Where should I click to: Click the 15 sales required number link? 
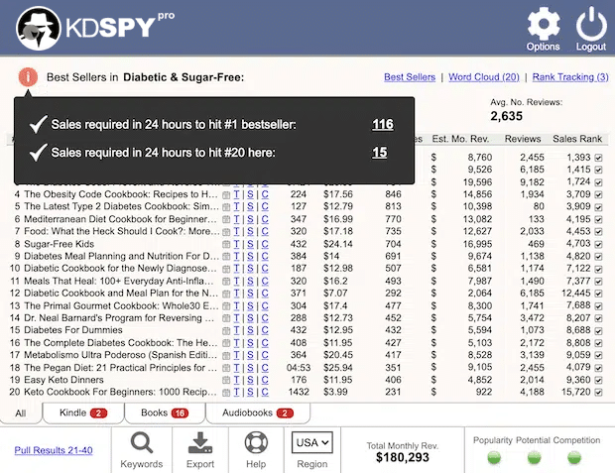(379, 153)
